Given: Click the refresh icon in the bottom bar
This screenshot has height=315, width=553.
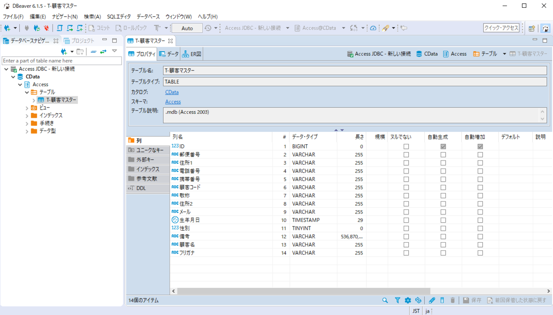Looking at the screenshot, I should [x=418, y=300].
